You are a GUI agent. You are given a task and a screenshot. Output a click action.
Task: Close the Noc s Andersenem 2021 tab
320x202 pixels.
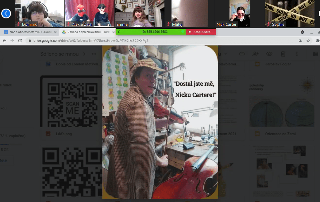pos(55,32)
